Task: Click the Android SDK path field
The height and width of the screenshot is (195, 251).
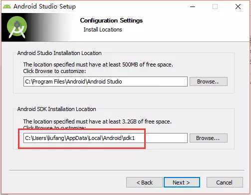Action: tap(105, 138)
